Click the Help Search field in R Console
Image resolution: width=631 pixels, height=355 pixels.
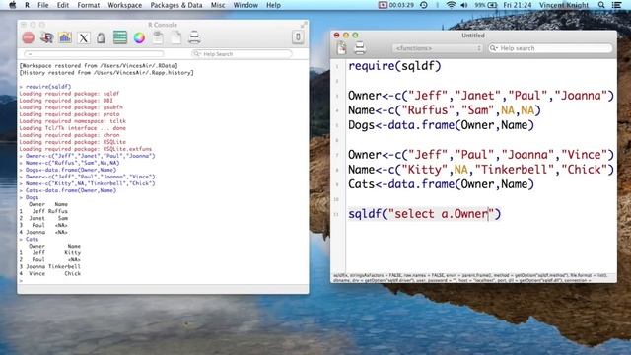tap(242, 54)
